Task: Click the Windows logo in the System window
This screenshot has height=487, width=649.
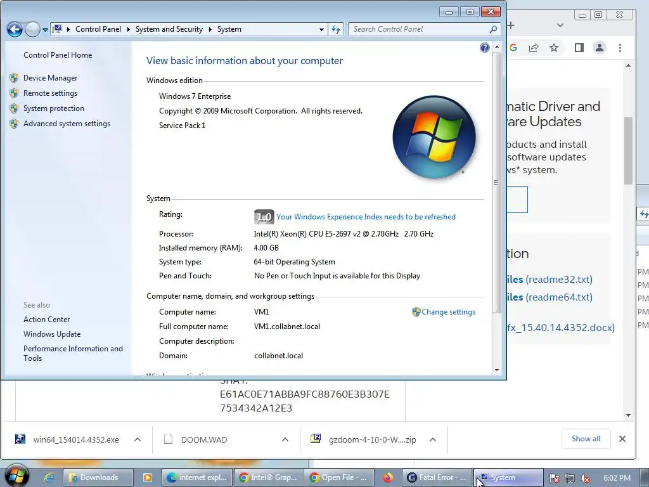Action: pos(434,137)
